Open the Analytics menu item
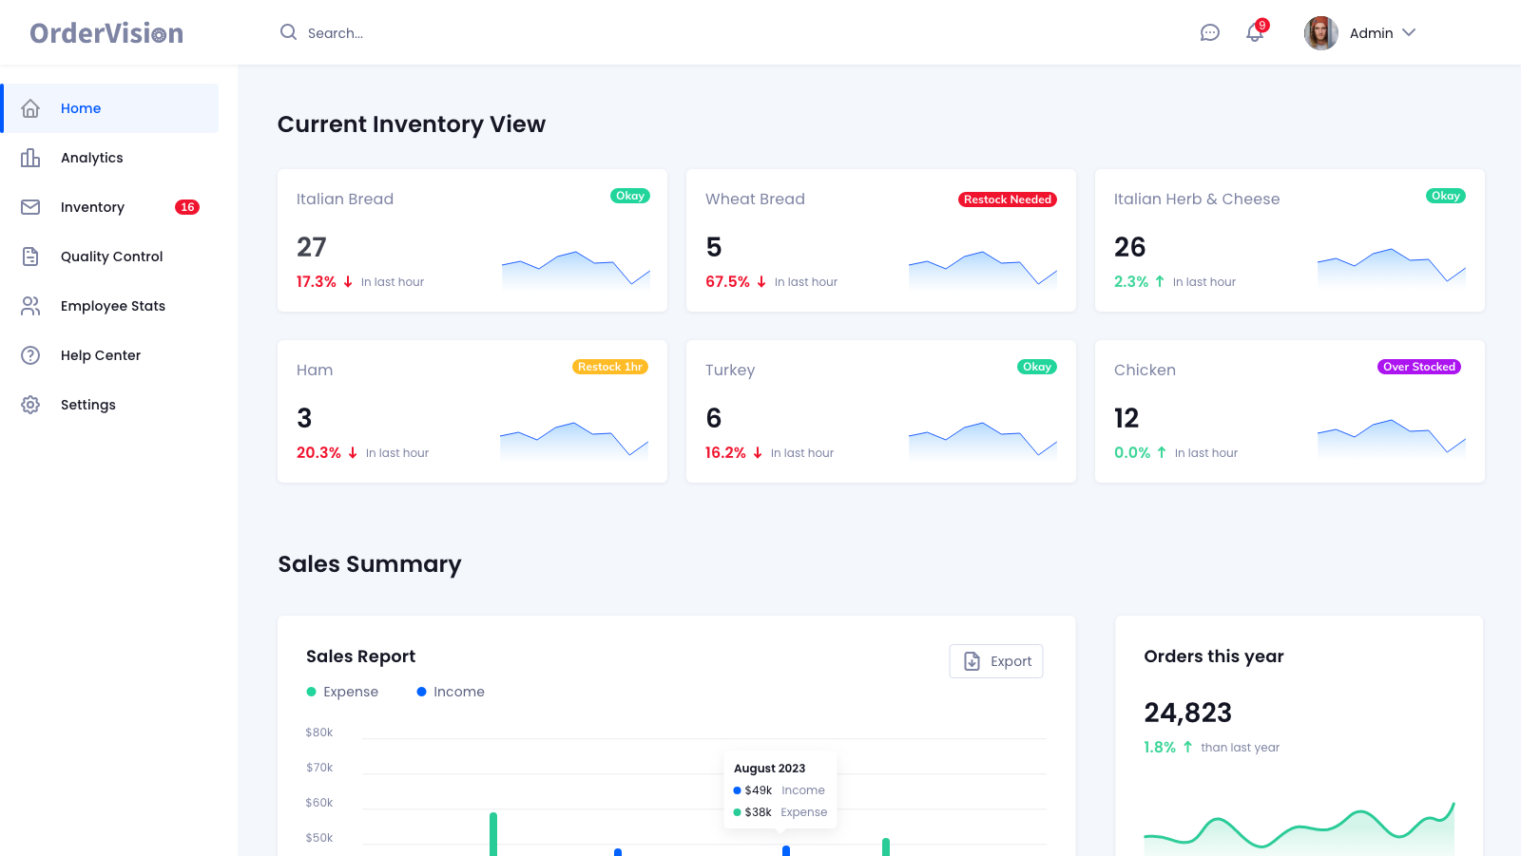The width and height of the screenshot is (1521, 856). pyautogui.click(x=110, y=158)
